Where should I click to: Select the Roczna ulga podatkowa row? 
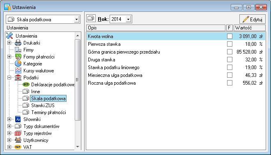pos(176,83)
